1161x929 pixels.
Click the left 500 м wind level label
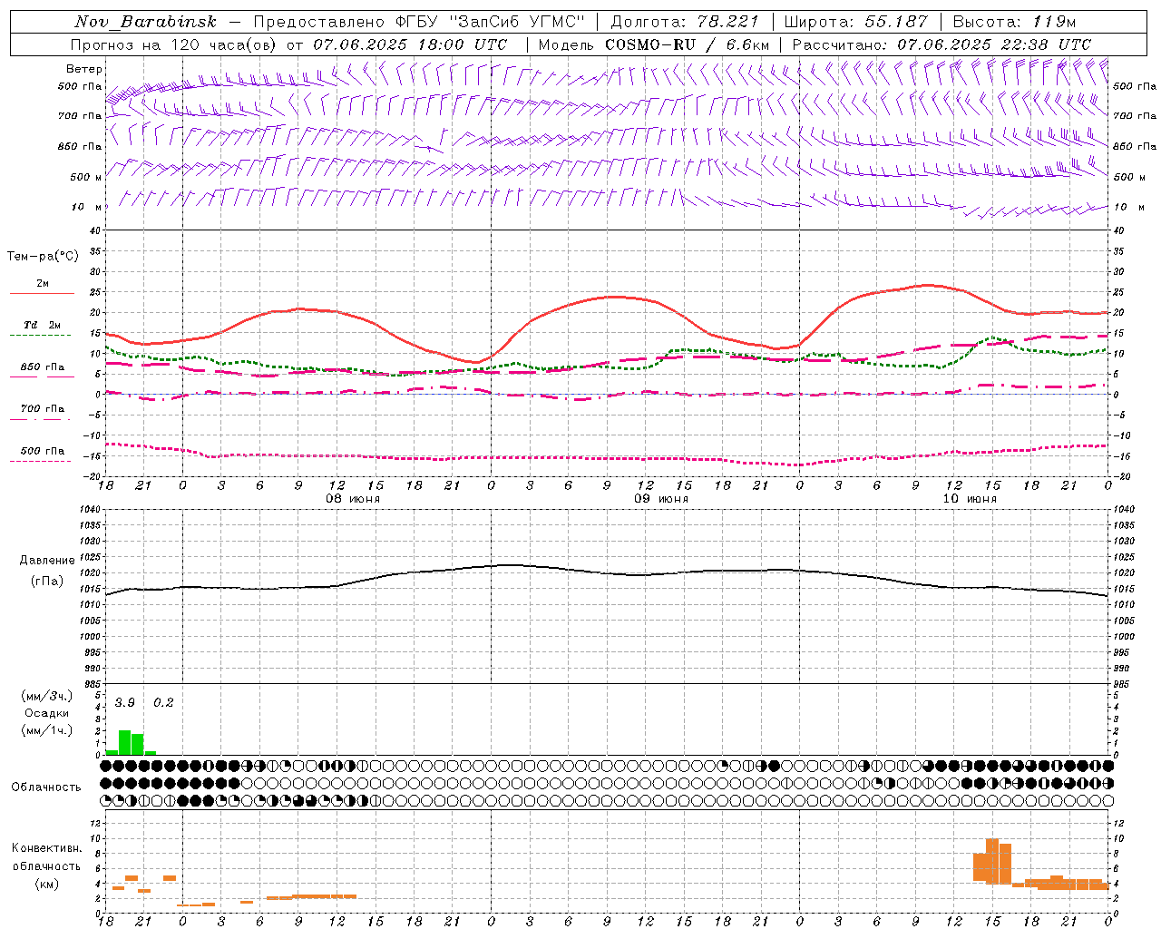pos(86,177)
